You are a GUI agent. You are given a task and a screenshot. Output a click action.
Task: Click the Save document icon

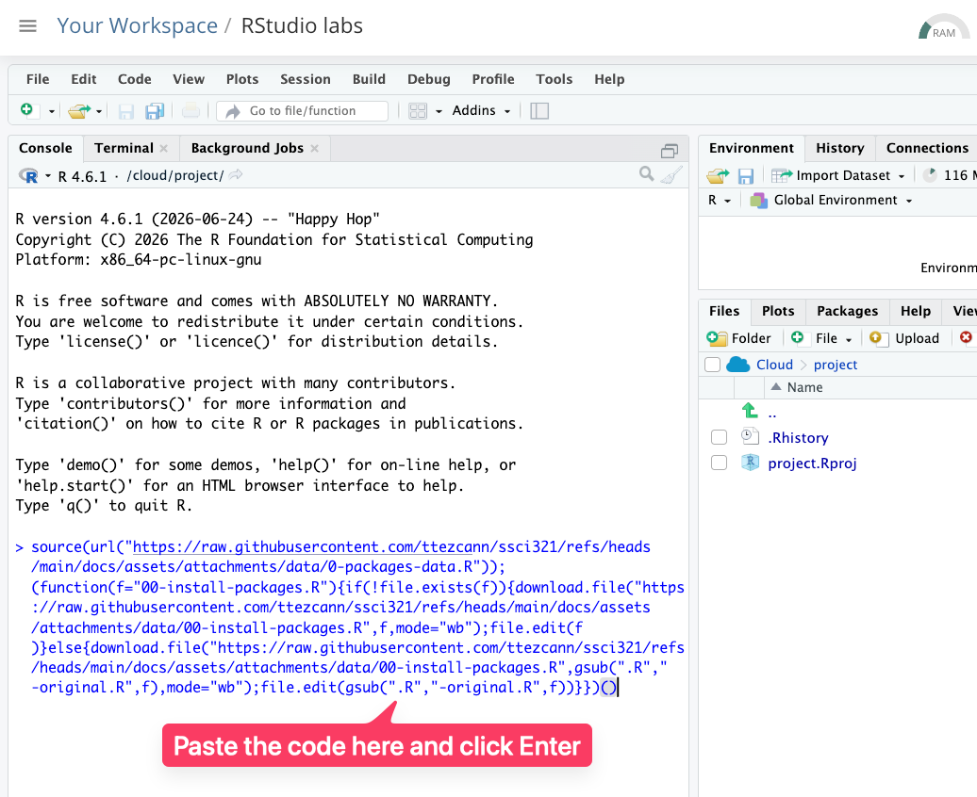(x=126, y=111)
